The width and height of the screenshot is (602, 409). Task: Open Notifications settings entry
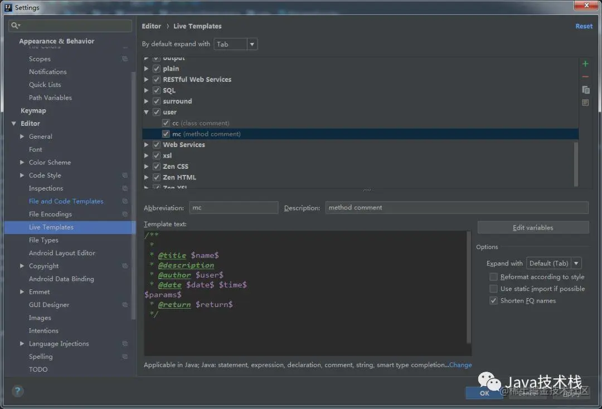tap(47, 72)
